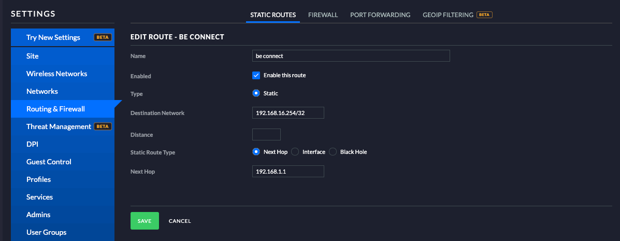Click the Distance input box
This screenshot has height=241, width=620.
pos(266,135)
